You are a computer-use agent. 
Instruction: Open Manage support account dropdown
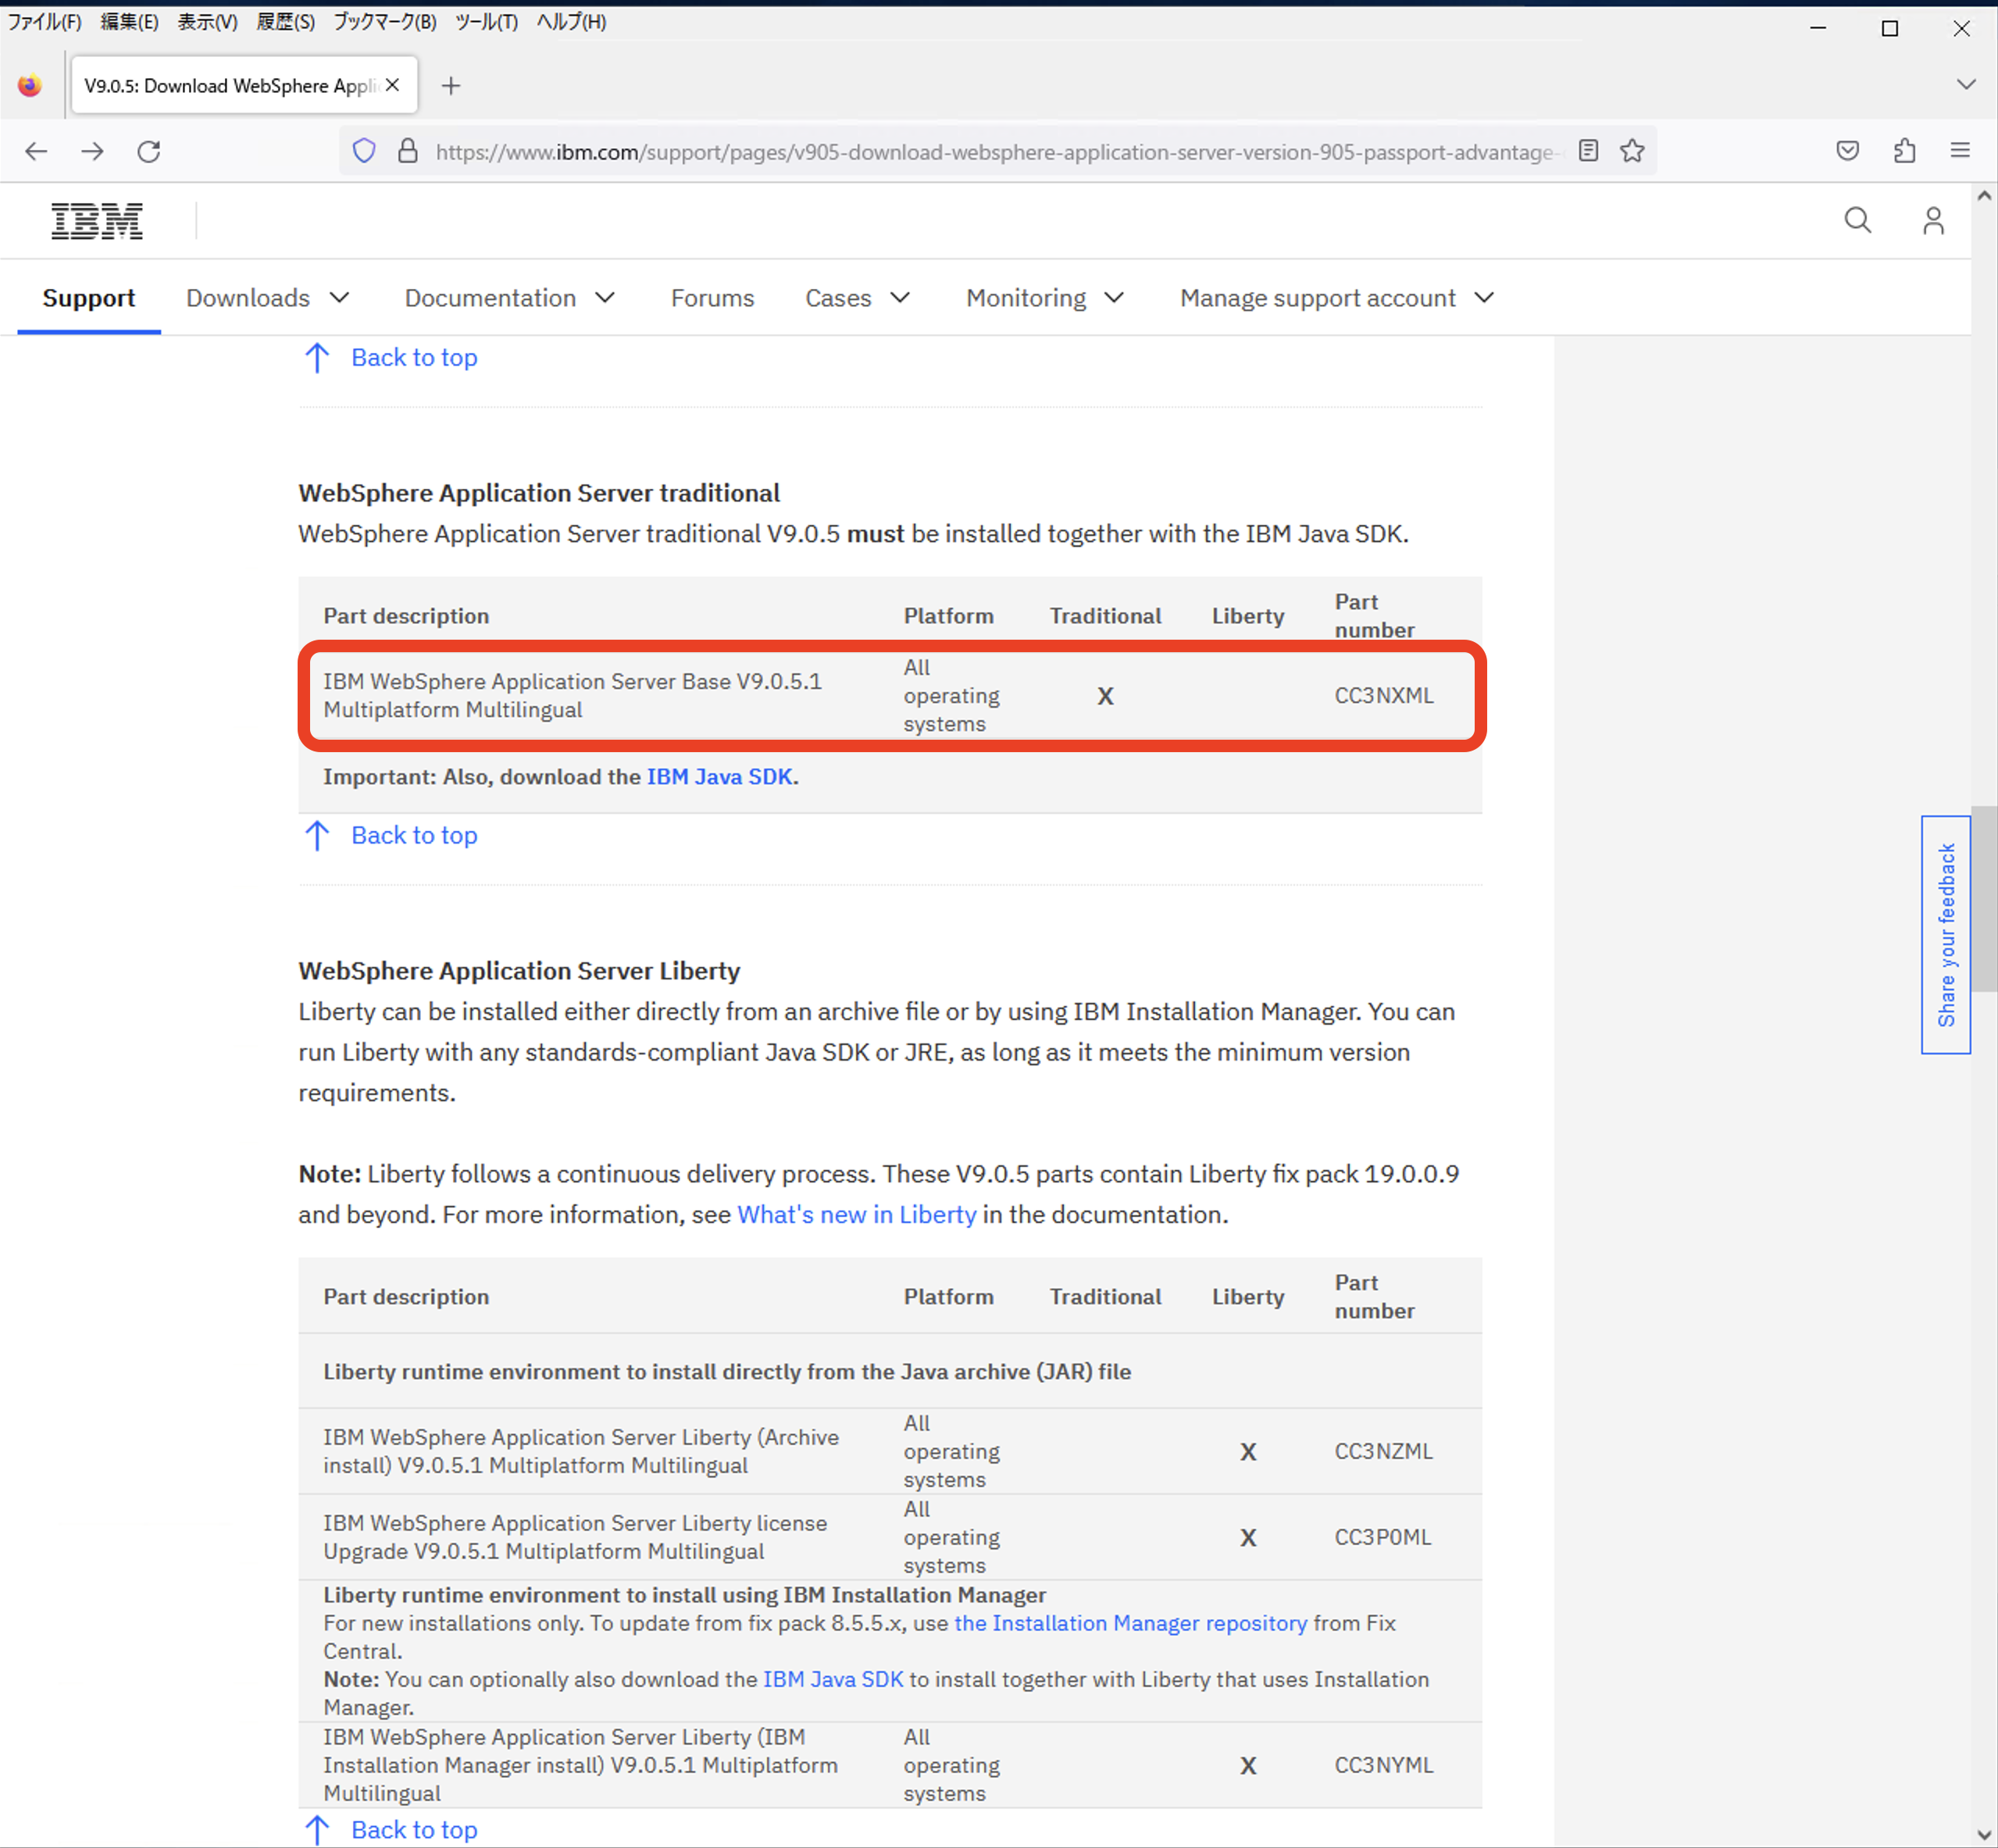point(1334,297)
